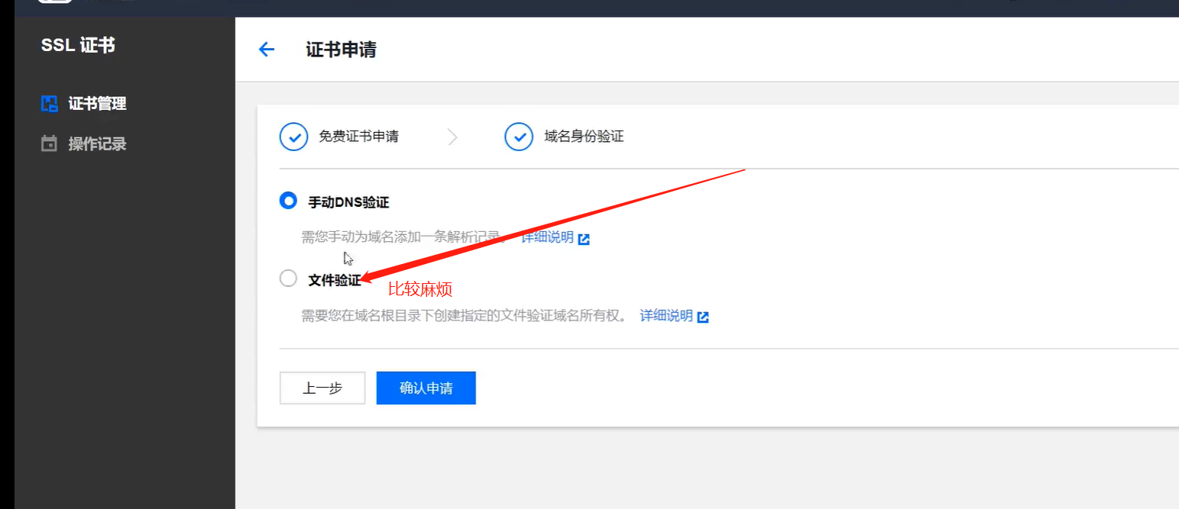Open 详细说明 link under 文件验证
This screenshot has height=509, width=1179.
(666, 316)
